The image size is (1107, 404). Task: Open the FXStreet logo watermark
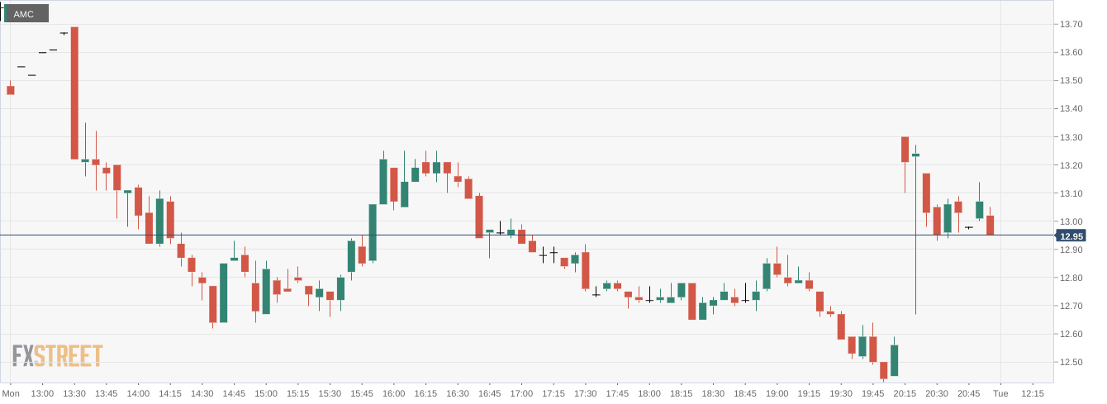57,356
